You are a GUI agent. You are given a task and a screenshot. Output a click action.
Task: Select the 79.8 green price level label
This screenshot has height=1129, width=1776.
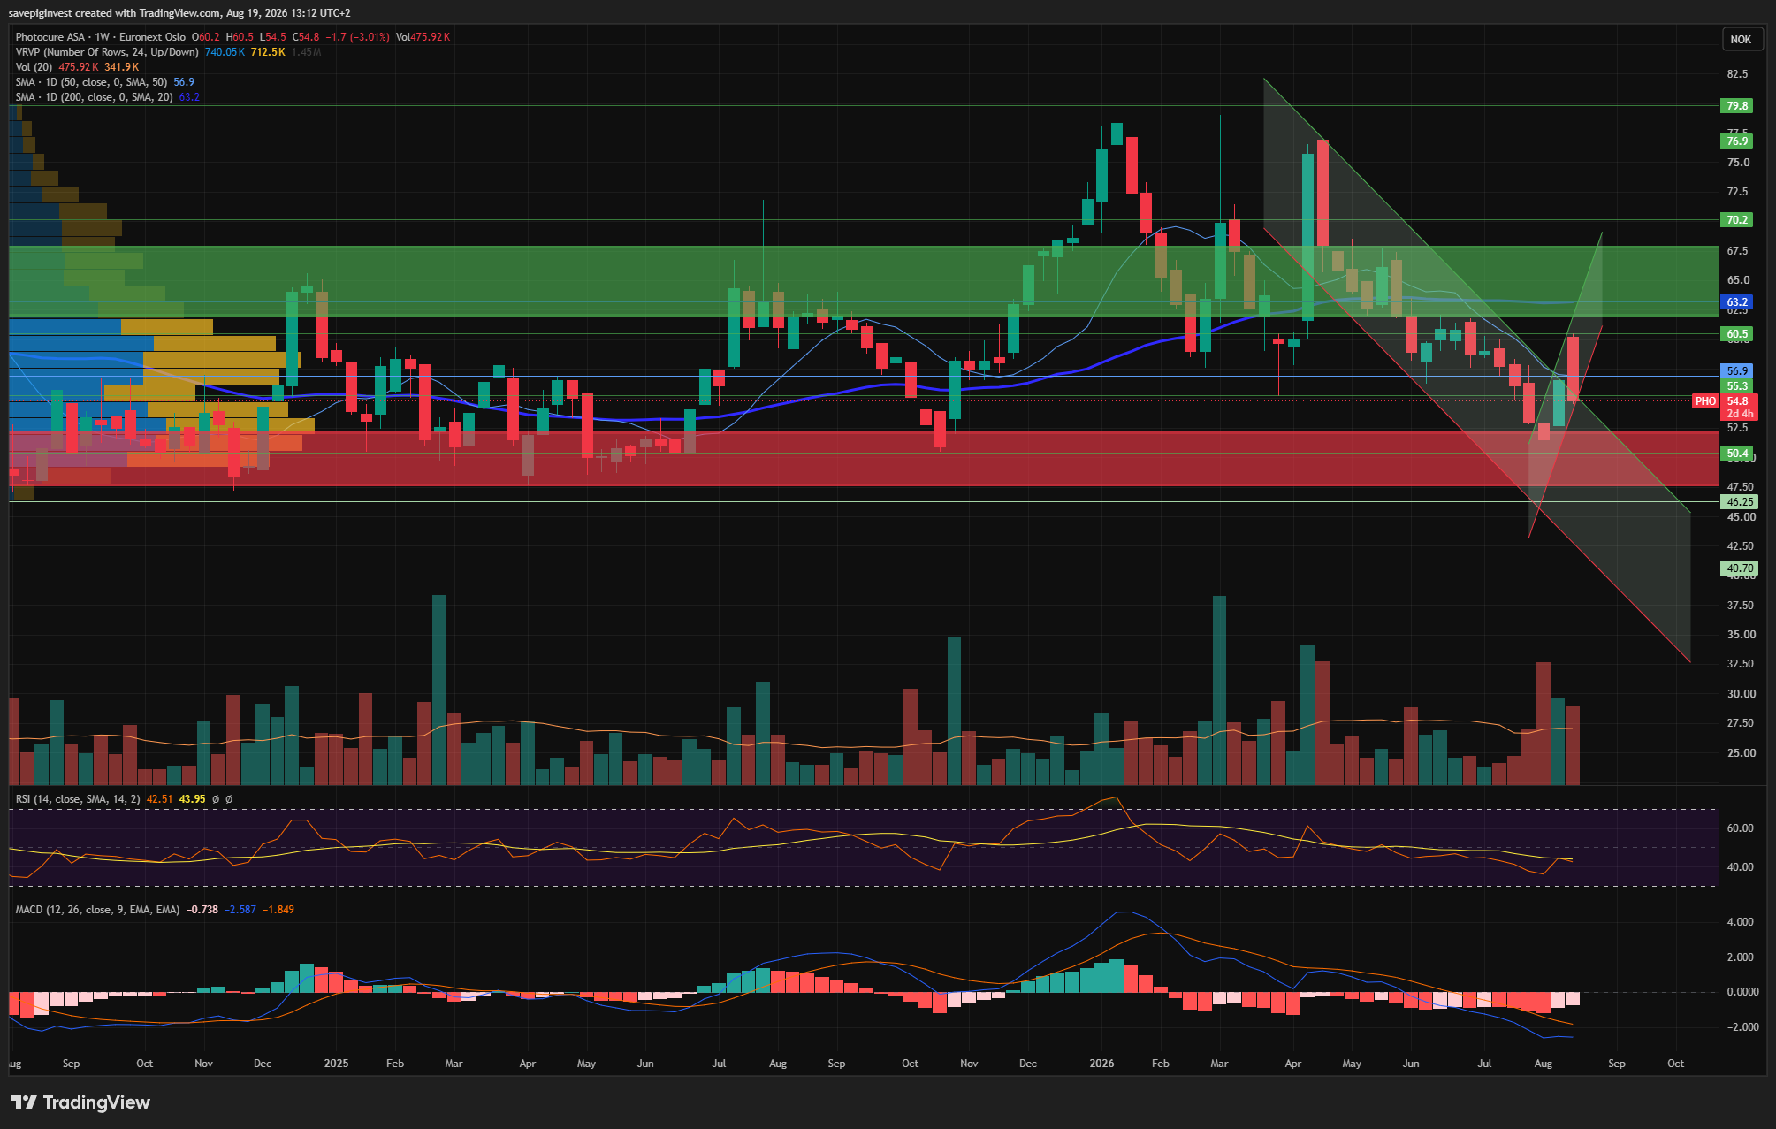[x=1737, y=106]
